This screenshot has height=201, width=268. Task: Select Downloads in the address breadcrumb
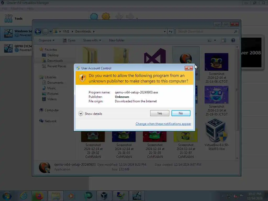click(83, 31)
